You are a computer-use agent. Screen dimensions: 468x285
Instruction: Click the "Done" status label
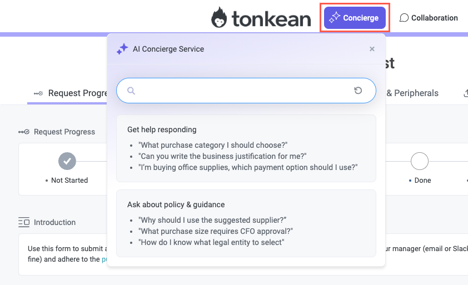pos(422,180)
